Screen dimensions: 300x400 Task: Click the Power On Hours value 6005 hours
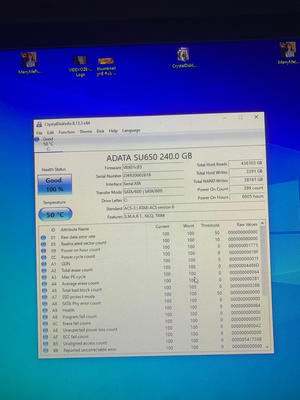coord(247,197)
